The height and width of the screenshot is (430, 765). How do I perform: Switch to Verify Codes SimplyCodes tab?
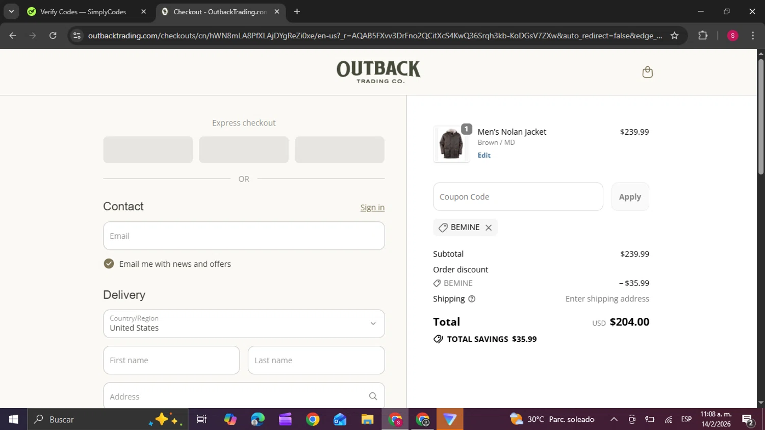(x=83, y=11)
